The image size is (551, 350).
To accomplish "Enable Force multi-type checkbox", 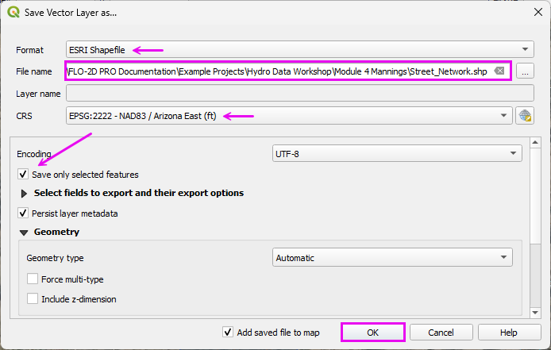I will (33, 279).
